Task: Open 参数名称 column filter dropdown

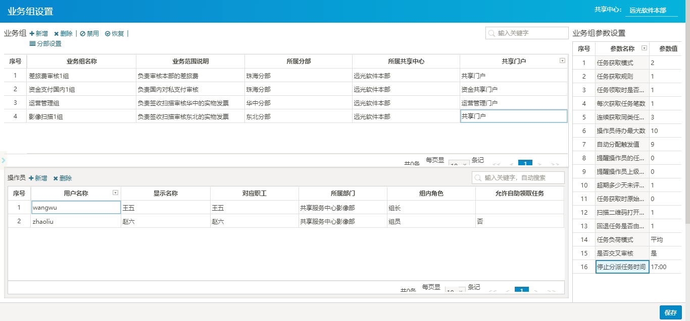Action: [644, 48]
